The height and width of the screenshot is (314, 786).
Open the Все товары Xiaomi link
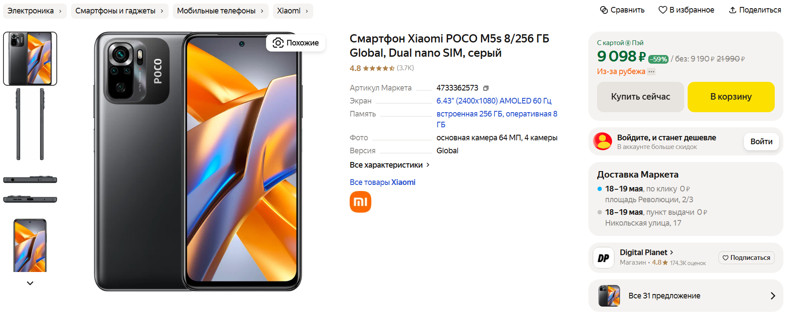coord(383,182)
